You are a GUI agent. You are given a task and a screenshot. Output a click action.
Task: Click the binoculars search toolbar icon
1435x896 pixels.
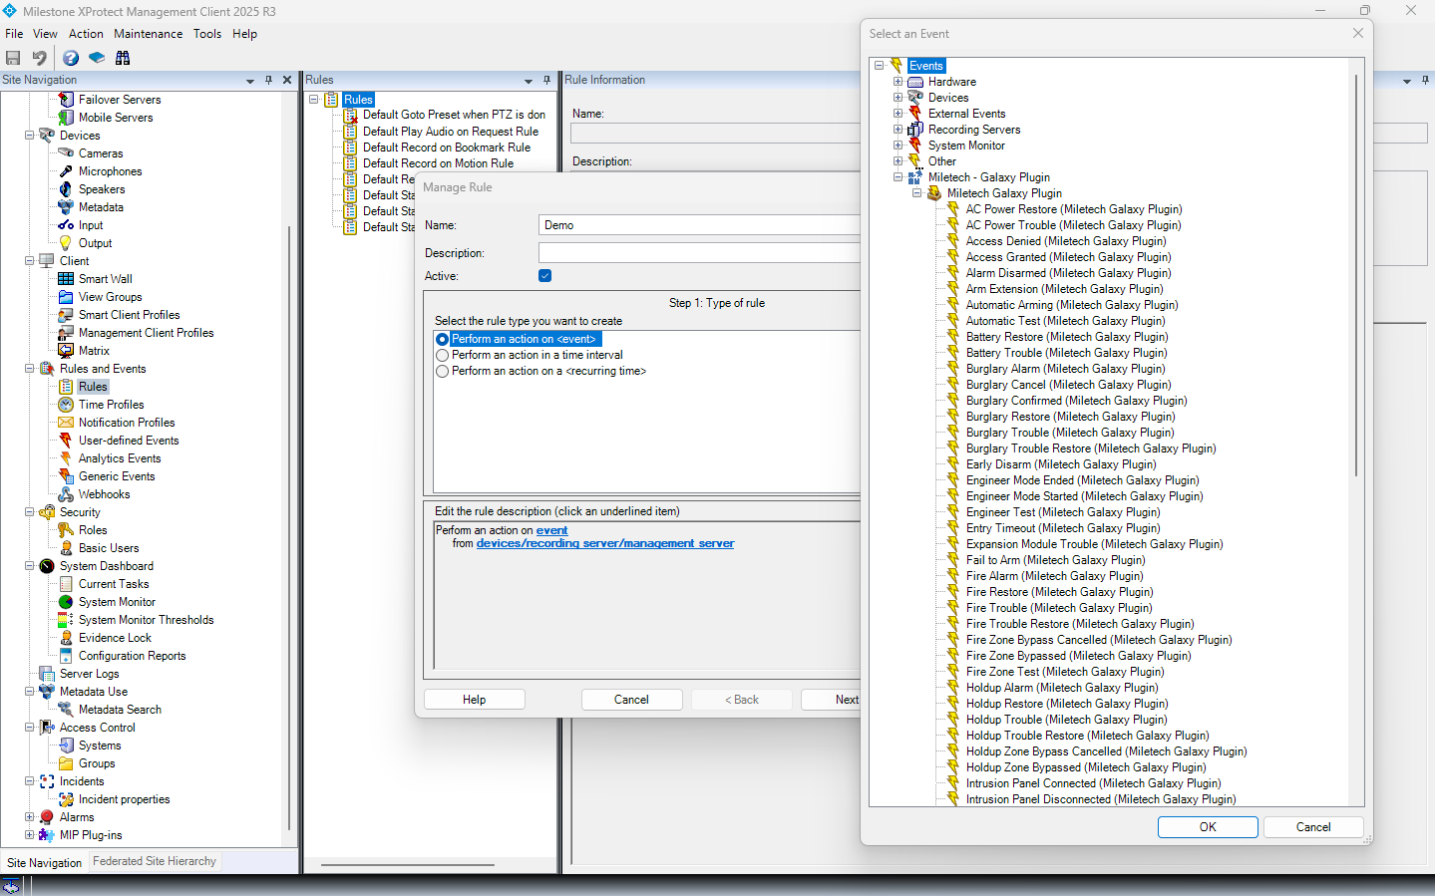(x=123, y=58)
